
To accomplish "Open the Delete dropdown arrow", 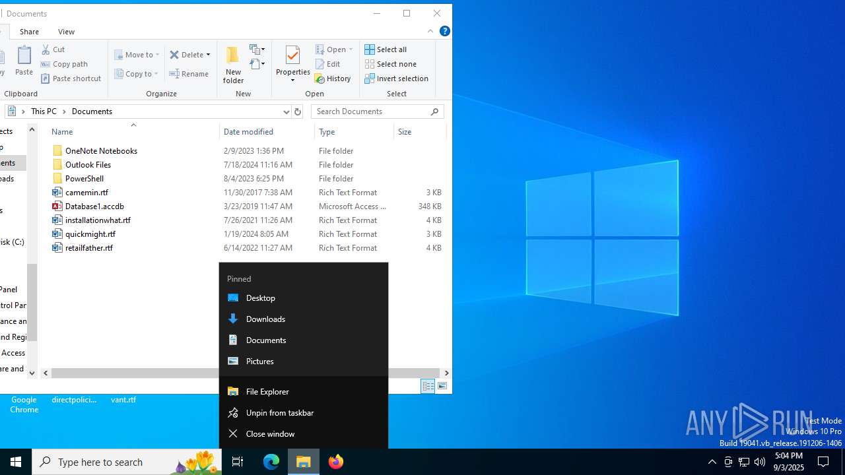I will click(208, 55).
